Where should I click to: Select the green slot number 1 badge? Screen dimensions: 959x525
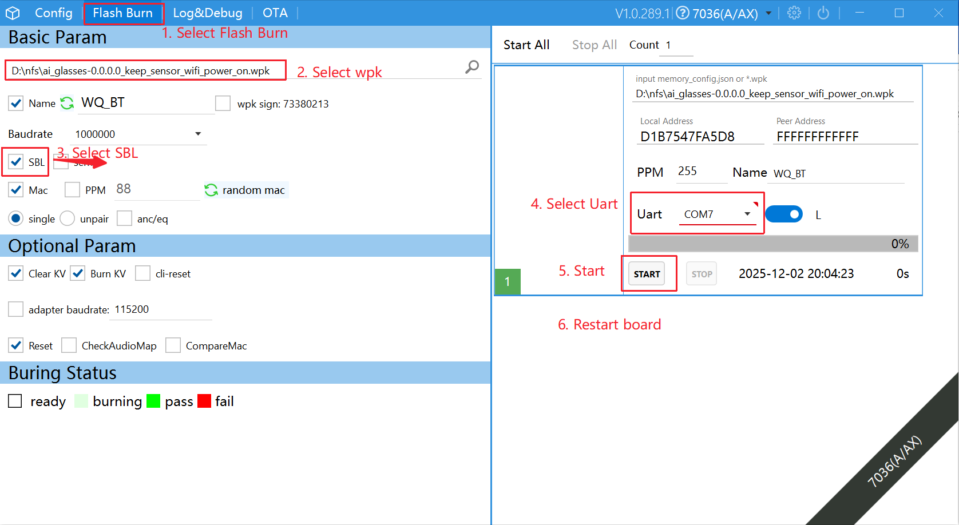click(x=507, y=281)
